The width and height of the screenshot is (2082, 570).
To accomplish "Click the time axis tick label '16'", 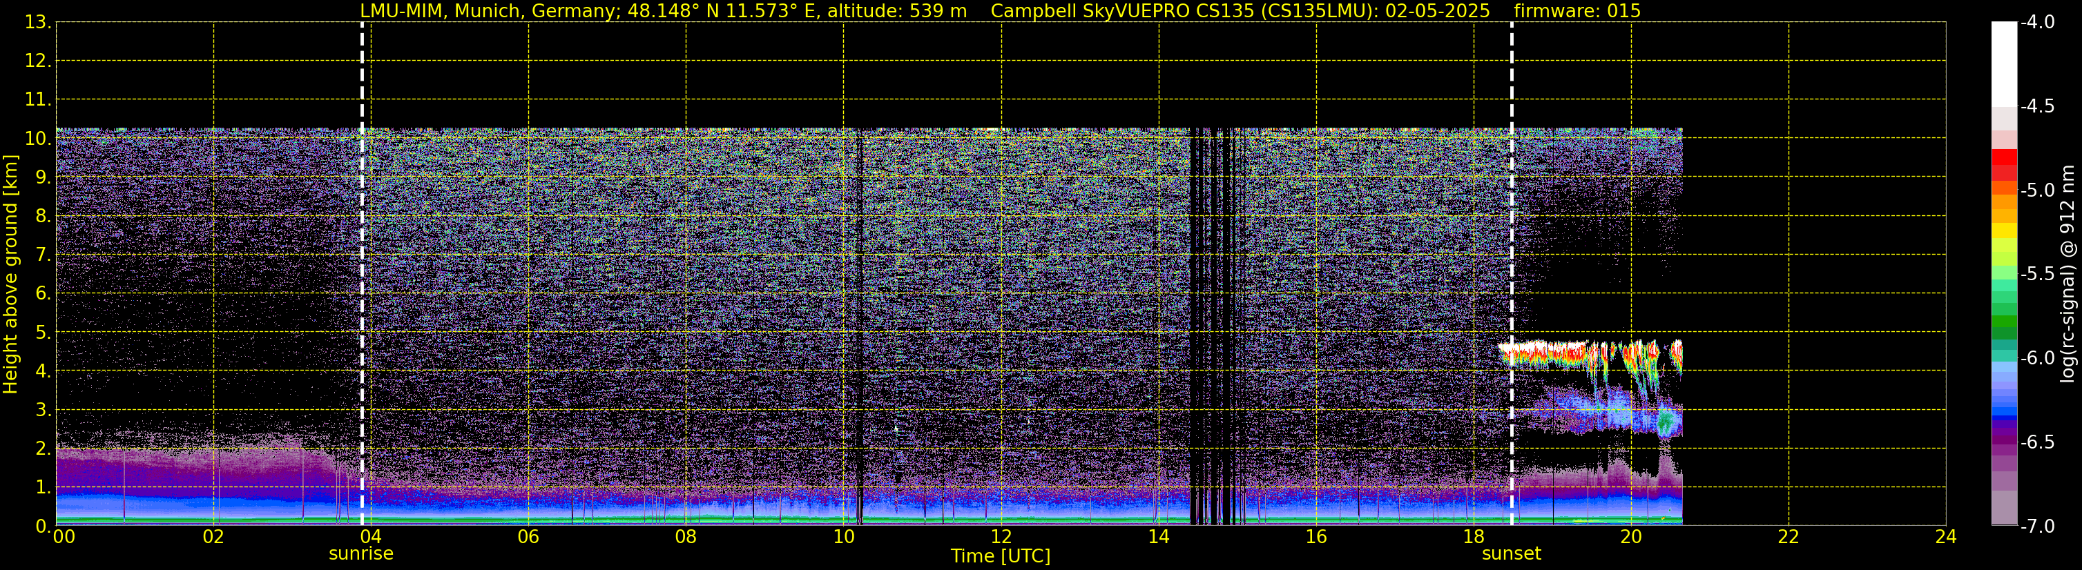I will [1317, 537].
